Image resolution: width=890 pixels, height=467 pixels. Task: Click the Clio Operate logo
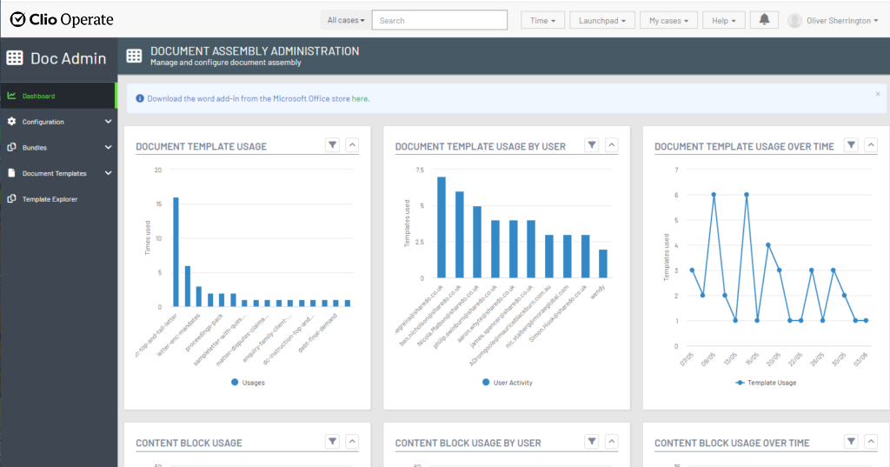[x=61, y=20]
